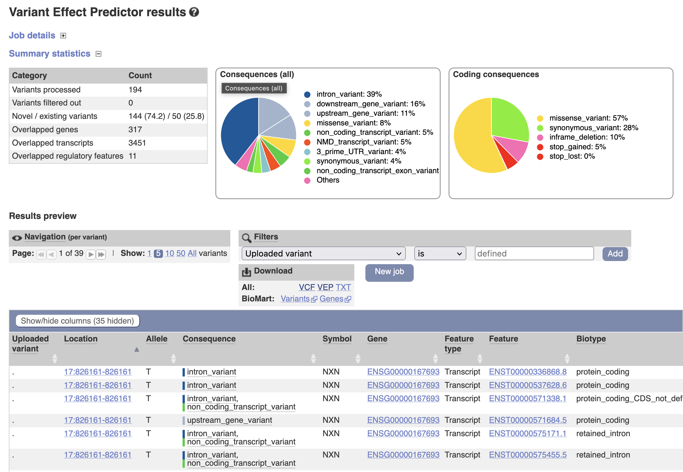Viewport: 683px width, 472px height.
Task: Go to next page arrow
Action: [x=91, y=254]
